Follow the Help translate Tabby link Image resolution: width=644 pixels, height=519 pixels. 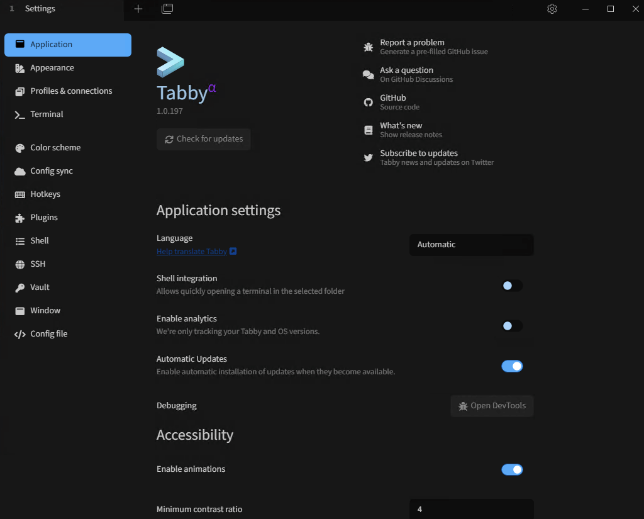(192, 252)
